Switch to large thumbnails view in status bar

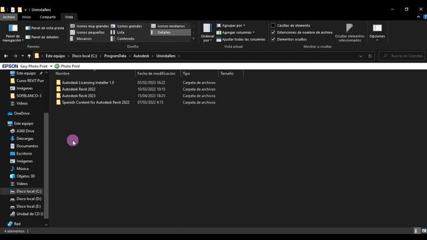tap(424, 231)
